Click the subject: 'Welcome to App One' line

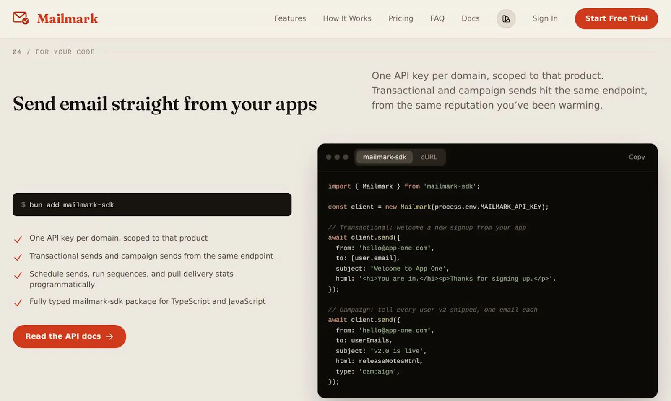tap(393, 268)
